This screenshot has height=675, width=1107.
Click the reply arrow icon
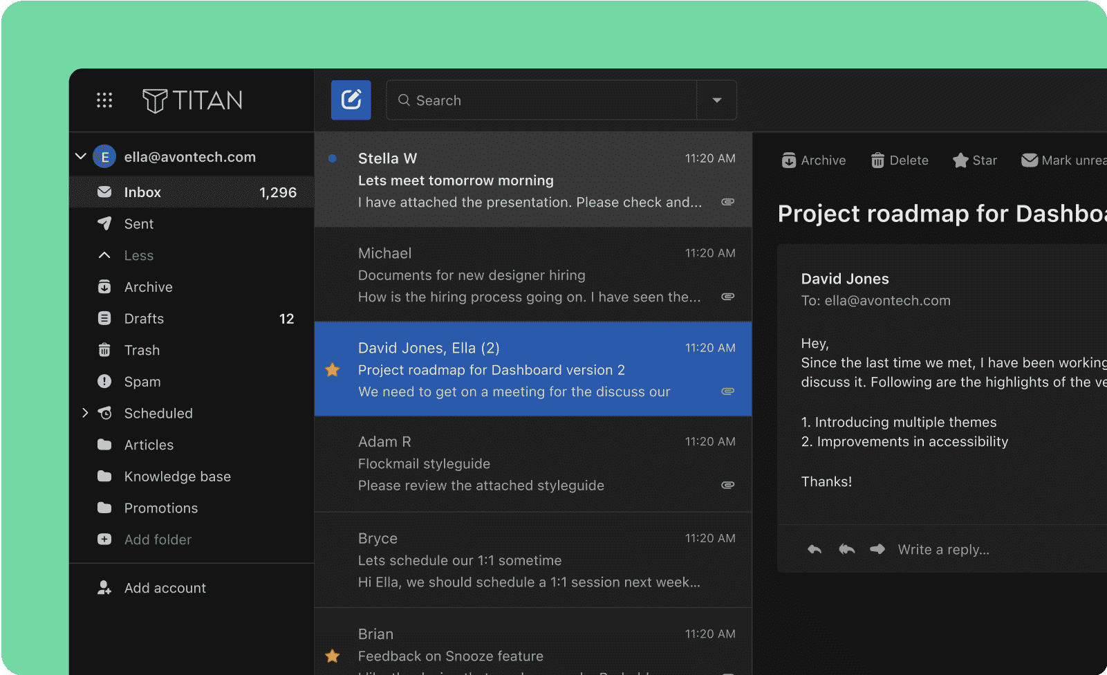(815, 549)
